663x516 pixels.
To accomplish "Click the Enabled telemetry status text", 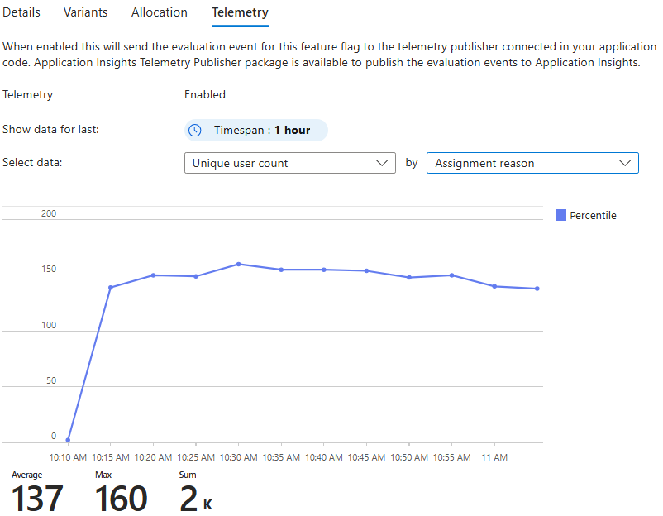I will 205,94.
